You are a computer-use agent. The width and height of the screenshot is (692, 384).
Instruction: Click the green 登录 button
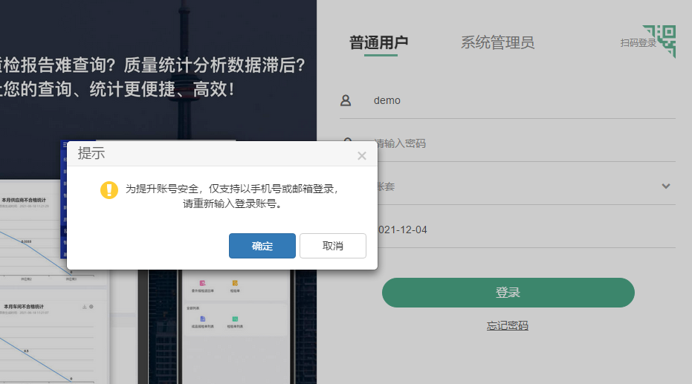pos(508,293)
